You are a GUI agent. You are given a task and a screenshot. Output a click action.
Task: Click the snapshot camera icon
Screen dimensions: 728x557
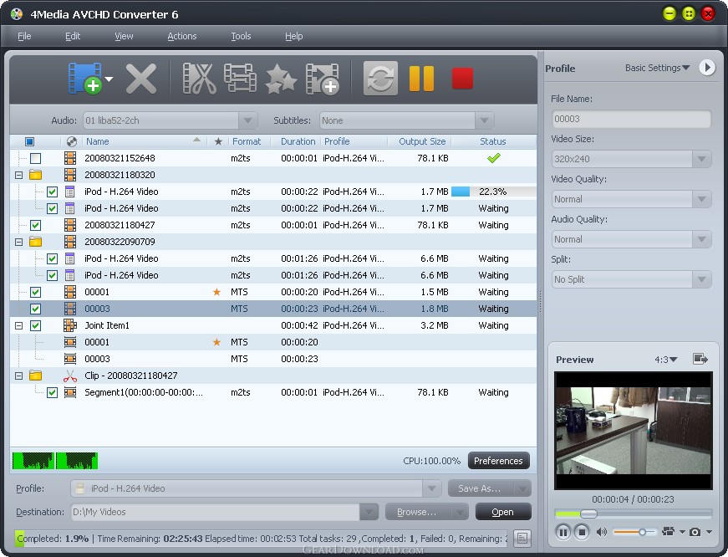695,532
